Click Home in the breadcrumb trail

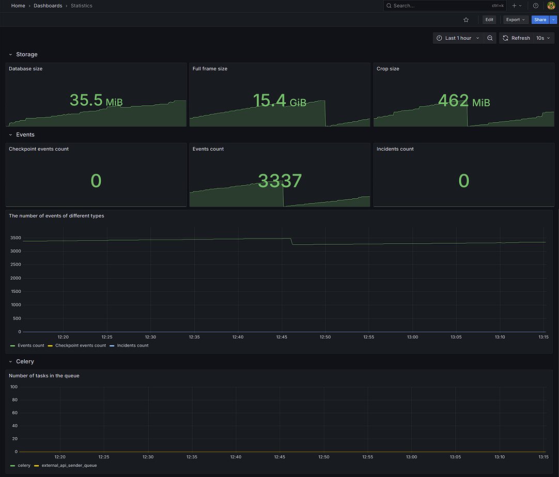pos(18,6)
